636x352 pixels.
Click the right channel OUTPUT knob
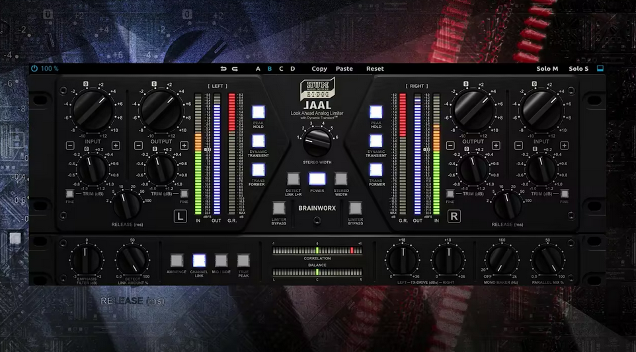(473, 110)
